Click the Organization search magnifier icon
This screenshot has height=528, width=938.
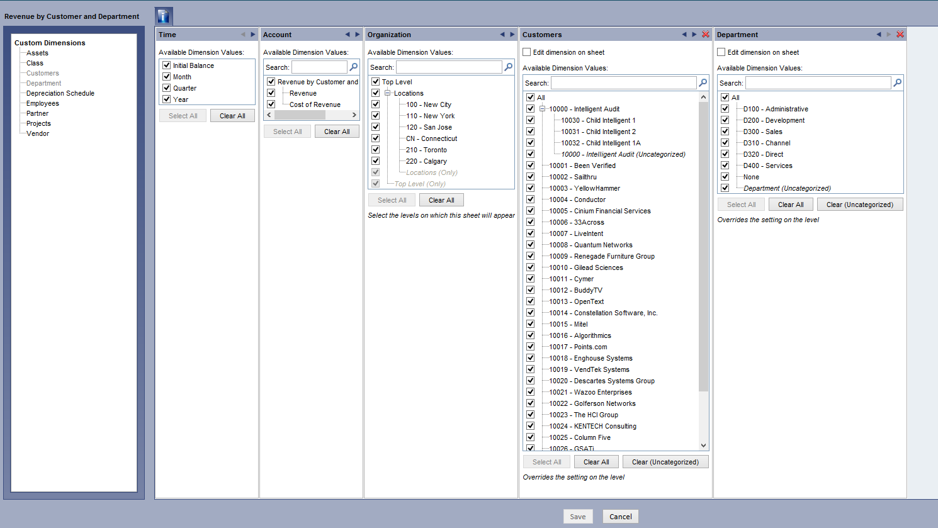509,67
